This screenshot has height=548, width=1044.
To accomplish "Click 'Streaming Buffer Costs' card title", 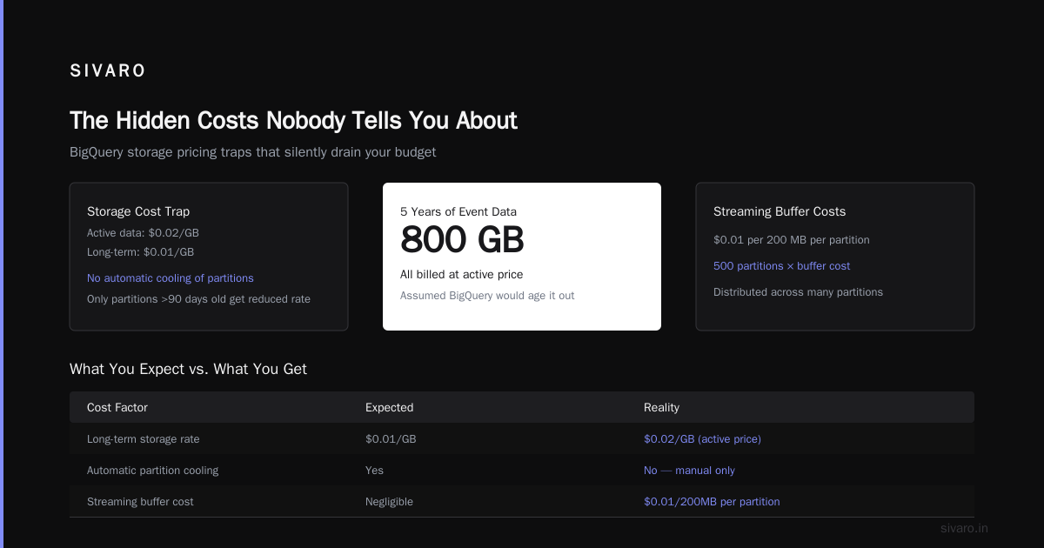I will tap(780, 211).
